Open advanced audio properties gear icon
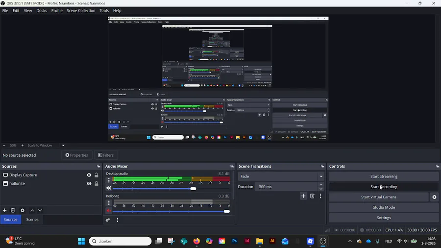The width and height of the screenshot is (441, 248). (x=108, y=220)
